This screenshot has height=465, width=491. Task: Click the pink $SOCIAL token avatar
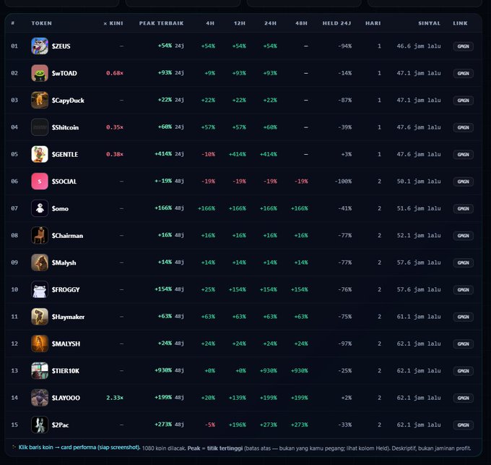coord(40,182)
